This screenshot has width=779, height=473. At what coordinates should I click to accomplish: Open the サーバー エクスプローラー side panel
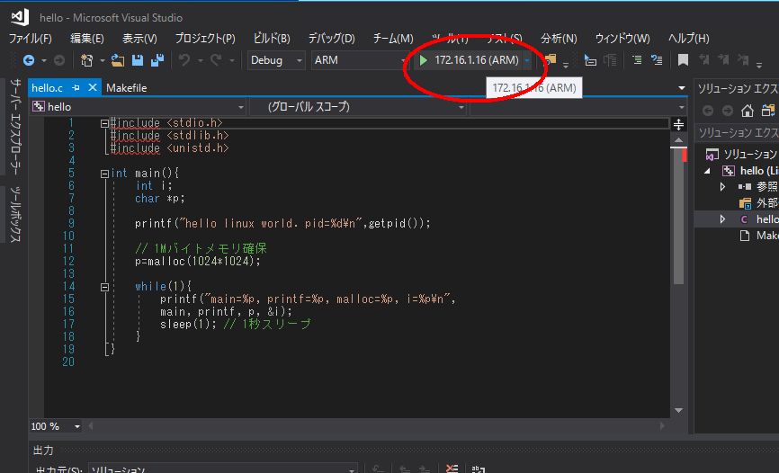16,127
